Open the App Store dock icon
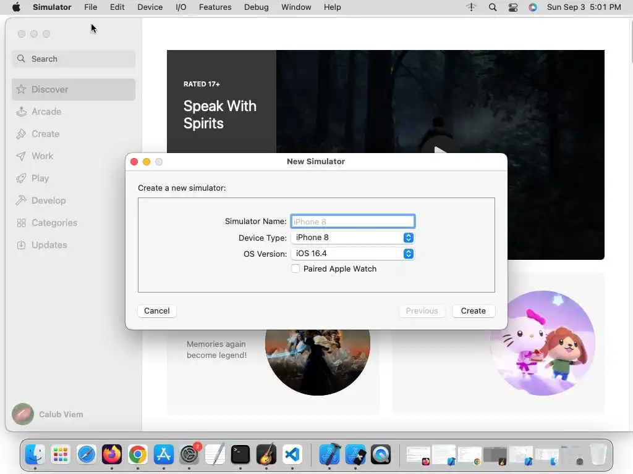Image resolution: width=633 pixels, height=474 pixels. coord(163,455)
